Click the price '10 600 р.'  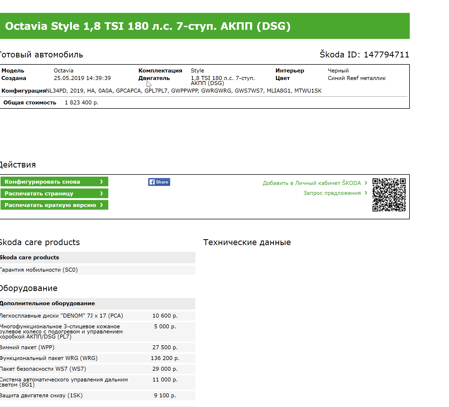tap(165, 316)
